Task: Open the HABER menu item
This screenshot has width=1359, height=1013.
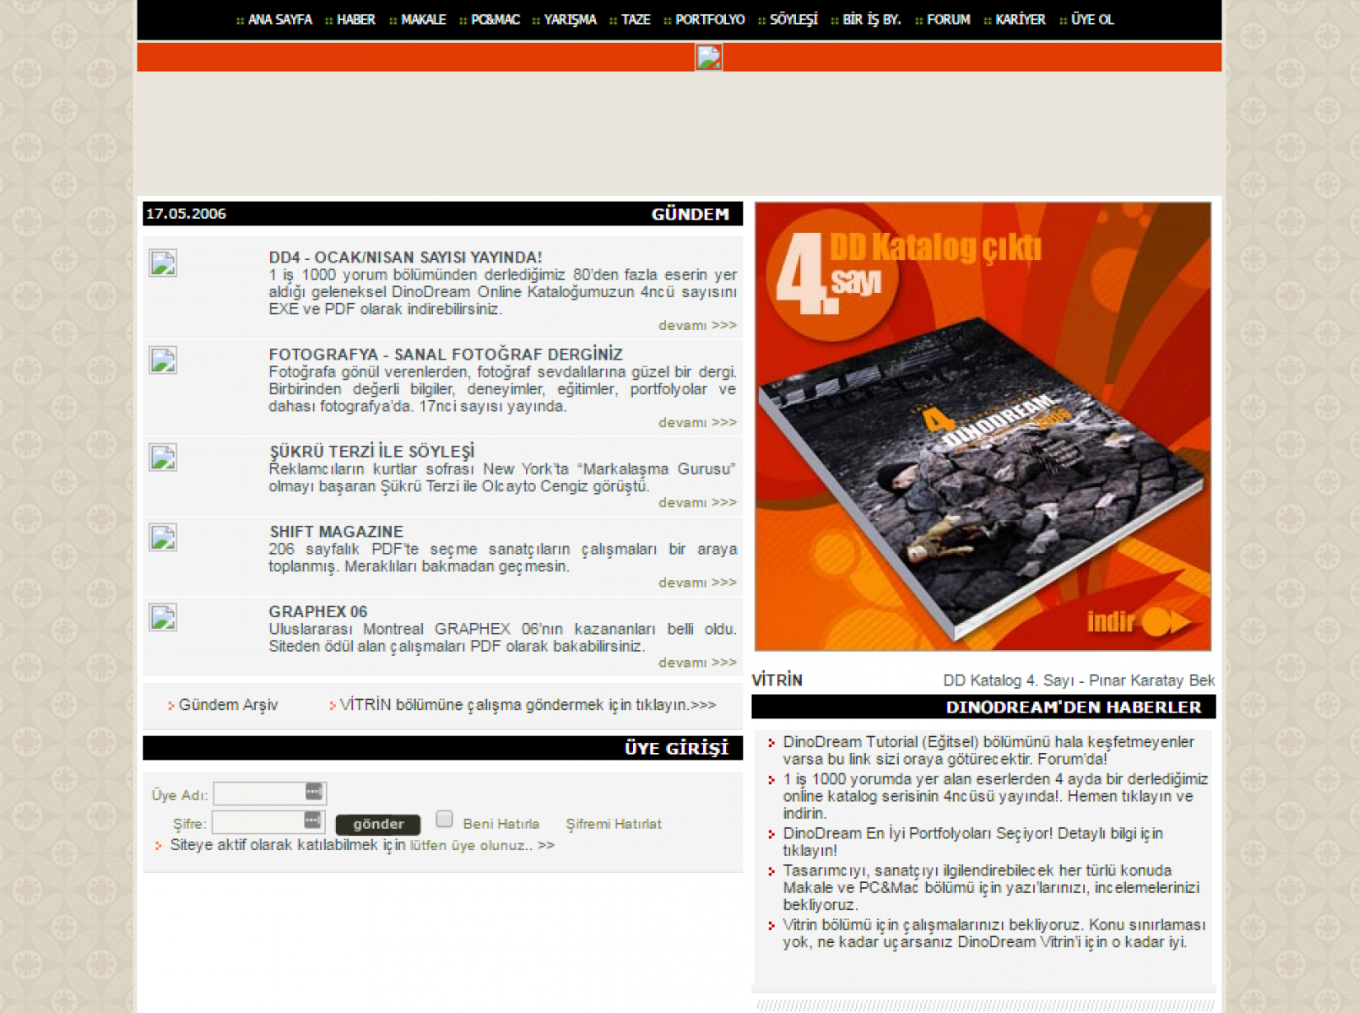Action: point(355,19)
